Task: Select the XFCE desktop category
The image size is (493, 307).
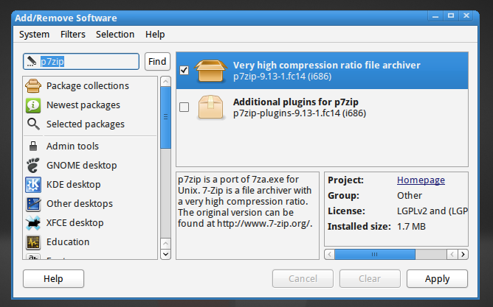Action: [90, 223]
